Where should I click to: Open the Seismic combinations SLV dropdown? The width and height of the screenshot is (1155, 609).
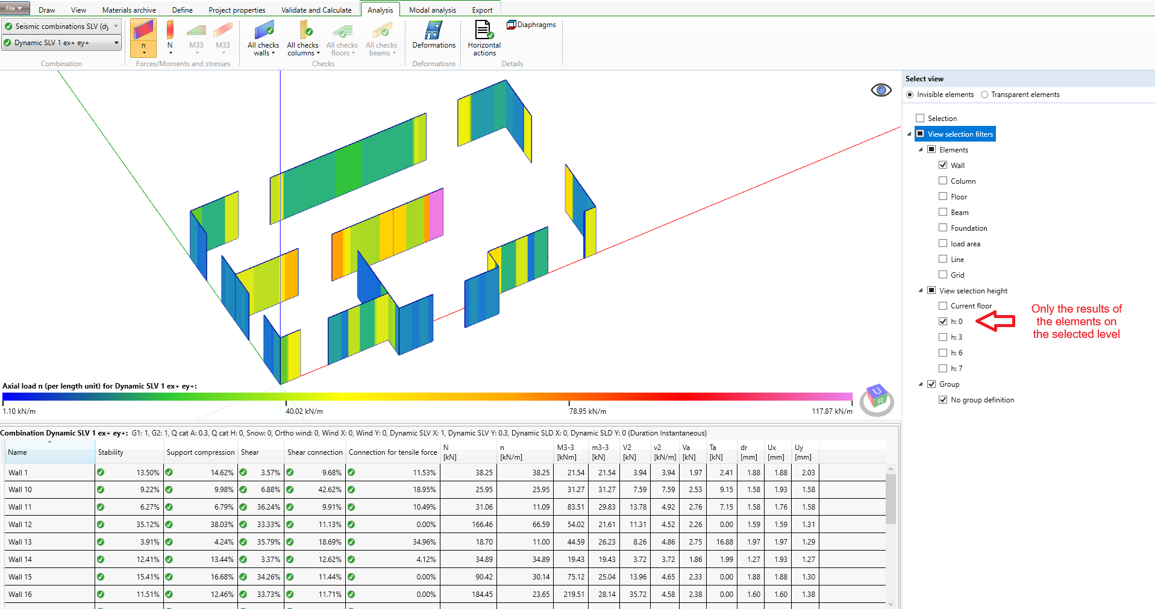coord(61,27)
